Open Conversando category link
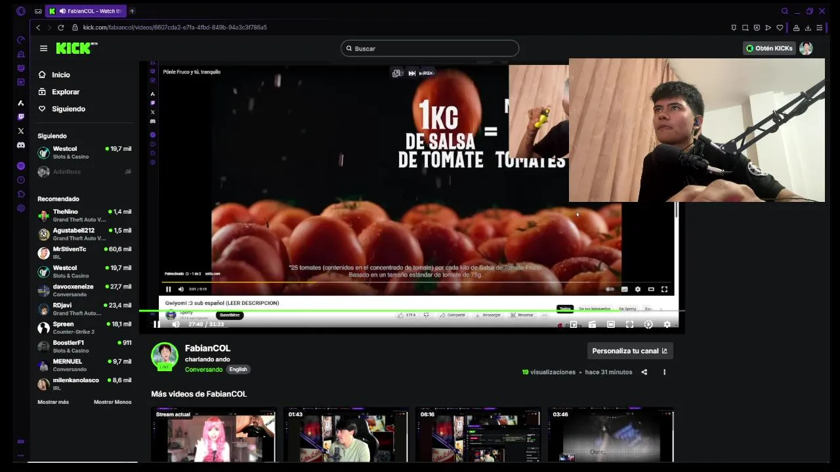The image size is (840, 472). tap(204, 370)
